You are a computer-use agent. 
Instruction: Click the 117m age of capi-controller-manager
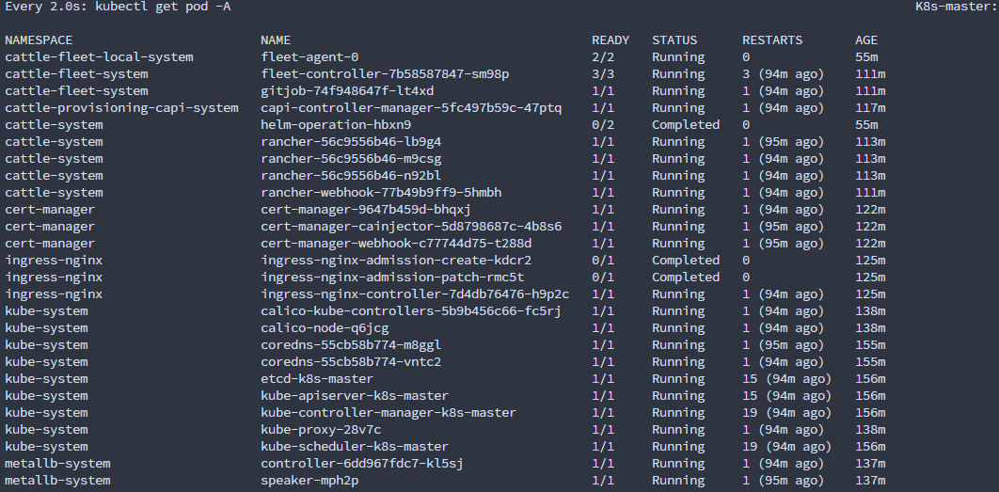click(x=870, y=107)
